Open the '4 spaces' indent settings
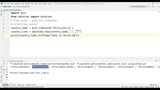Image resolution: width=160 pixels, height=90 pixels. (x=135, y=87)
